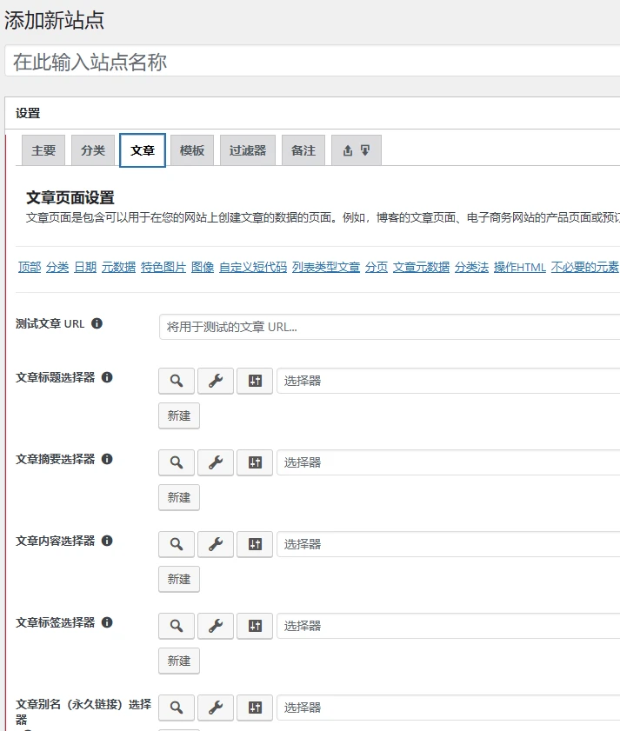
Task: Jump to 自定义短代码 section link
Action: 253,267
